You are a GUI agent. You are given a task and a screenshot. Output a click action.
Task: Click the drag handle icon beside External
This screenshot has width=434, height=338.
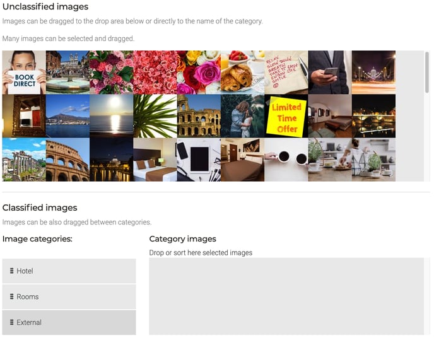click(x=12, y=323)
